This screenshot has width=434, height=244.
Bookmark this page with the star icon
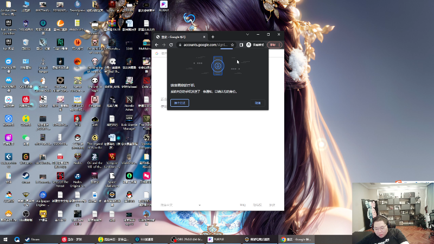tap(232, 45)
